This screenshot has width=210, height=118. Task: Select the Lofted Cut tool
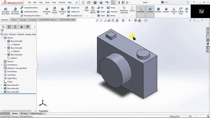click(x=73, y=12)
